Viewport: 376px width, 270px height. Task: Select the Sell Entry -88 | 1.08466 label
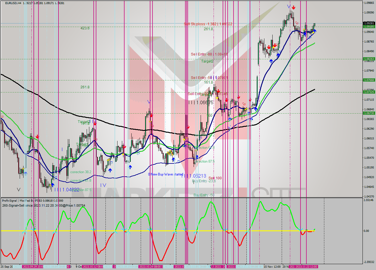tap(209, 54)
